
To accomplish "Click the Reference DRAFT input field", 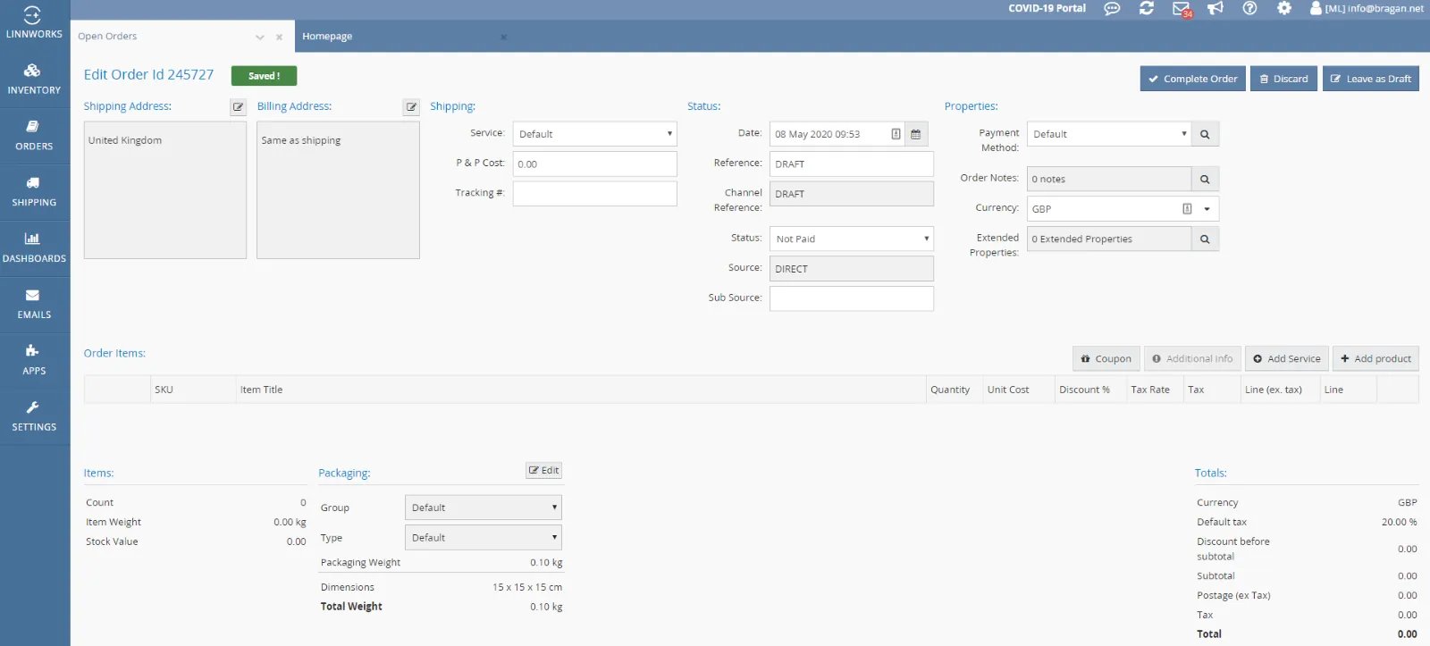I will [x=852, y=164].
